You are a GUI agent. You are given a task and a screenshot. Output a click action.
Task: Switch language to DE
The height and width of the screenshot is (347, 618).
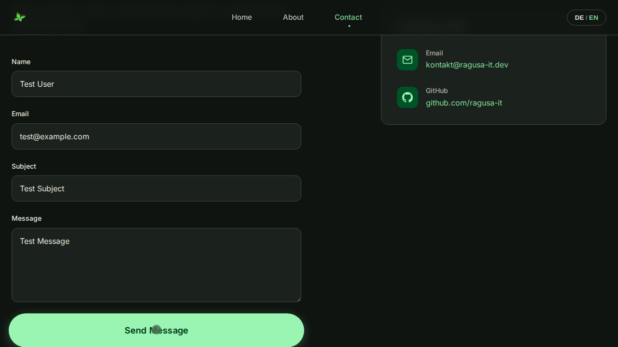tap(579, 18)
